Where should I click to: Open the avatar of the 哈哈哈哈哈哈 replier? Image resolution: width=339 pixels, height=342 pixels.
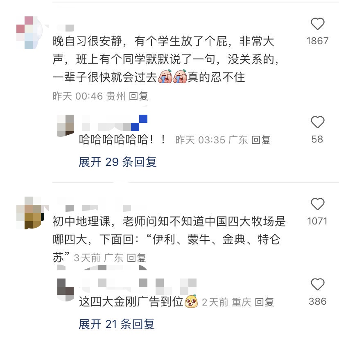click(66, 126)
